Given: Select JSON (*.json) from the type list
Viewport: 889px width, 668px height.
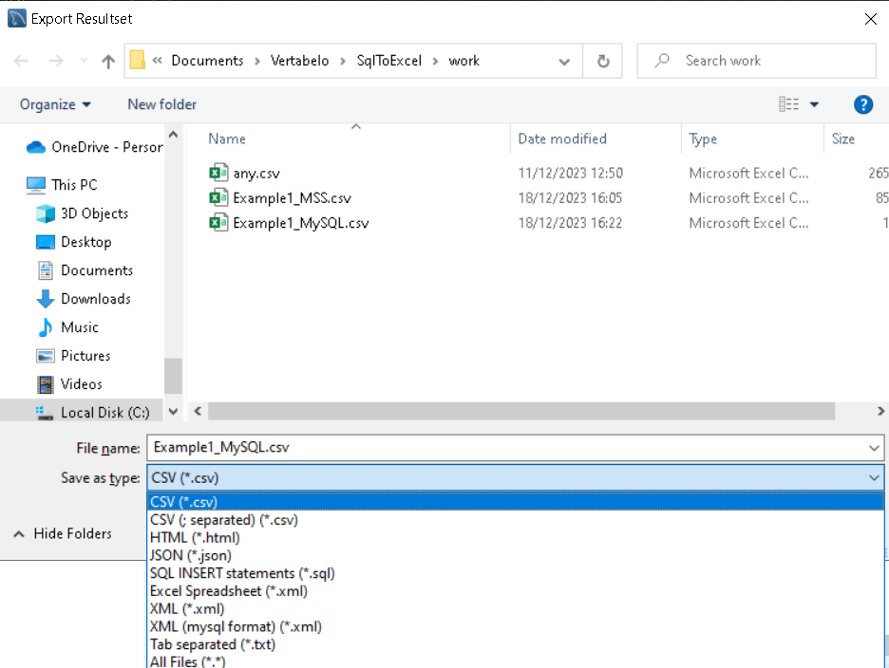Looking at the screenshot, I should (x=191, y=555).
